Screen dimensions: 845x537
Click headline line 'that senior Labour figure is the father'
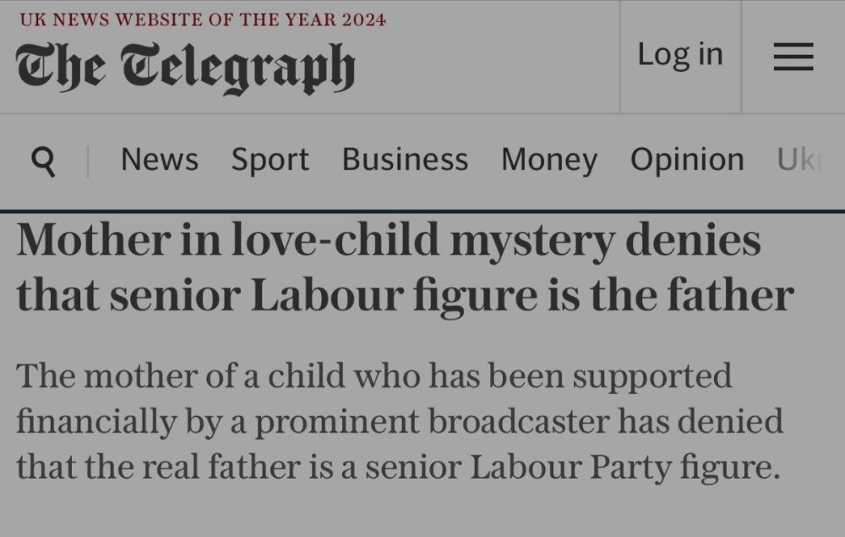[406, 295]
